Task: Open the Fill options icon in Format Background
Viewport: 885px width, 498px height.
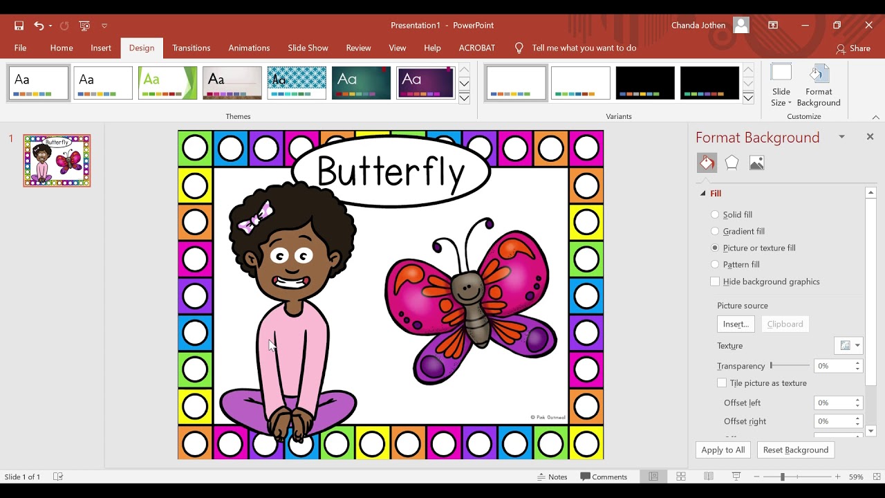Action: pyautogui.click(x=707, y=163)
